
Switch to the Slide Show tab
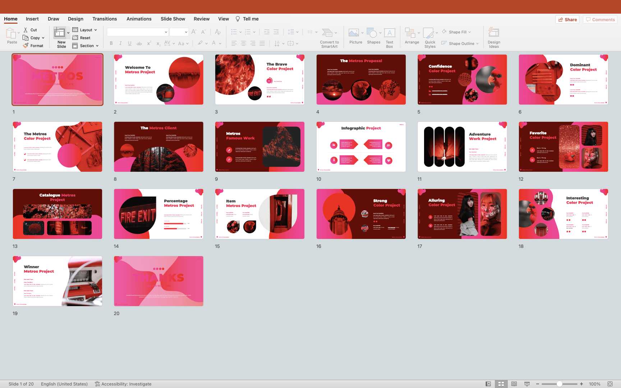coord(173,19)
